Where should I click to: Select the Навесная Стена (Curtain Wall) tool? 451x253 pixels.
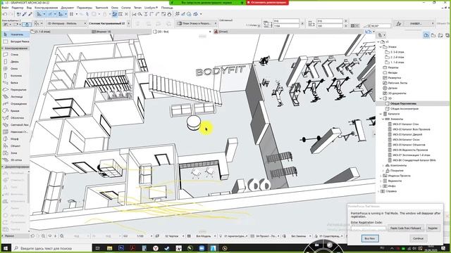coord(16,131)
